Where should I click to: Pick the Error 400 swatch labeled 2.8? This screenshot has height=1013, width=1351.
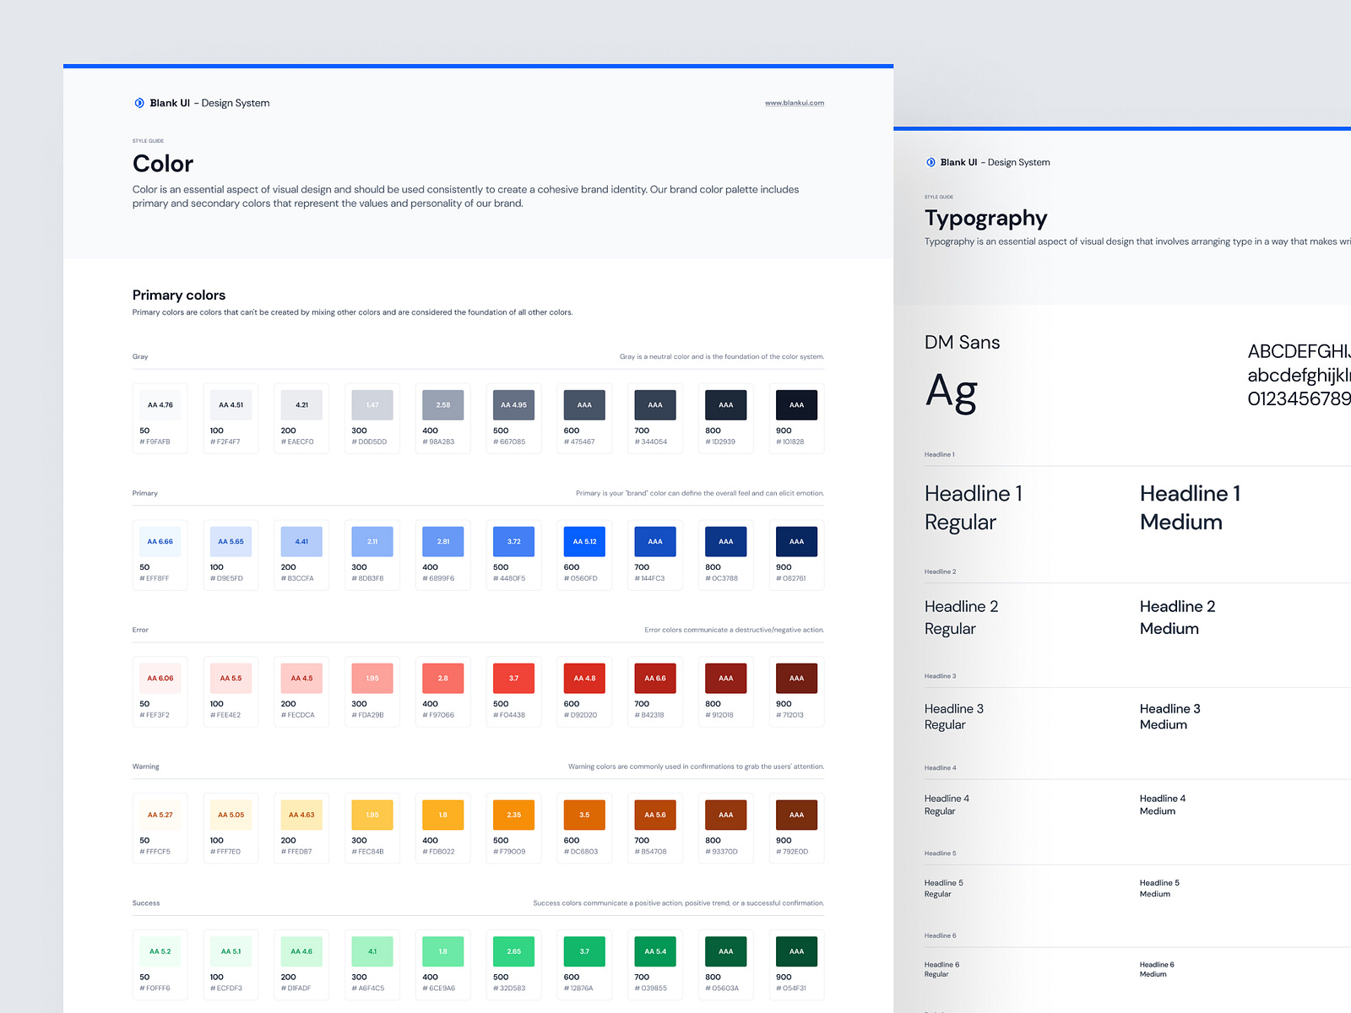coord(443,679)
